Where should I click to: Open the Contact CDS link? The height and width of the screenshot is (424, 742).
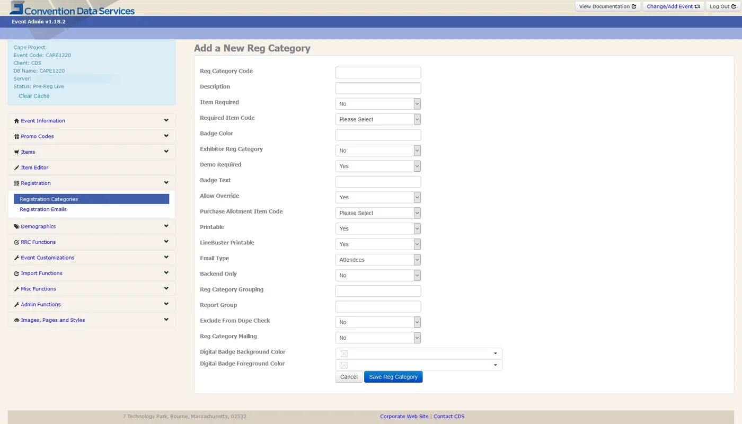click(449, 417)
